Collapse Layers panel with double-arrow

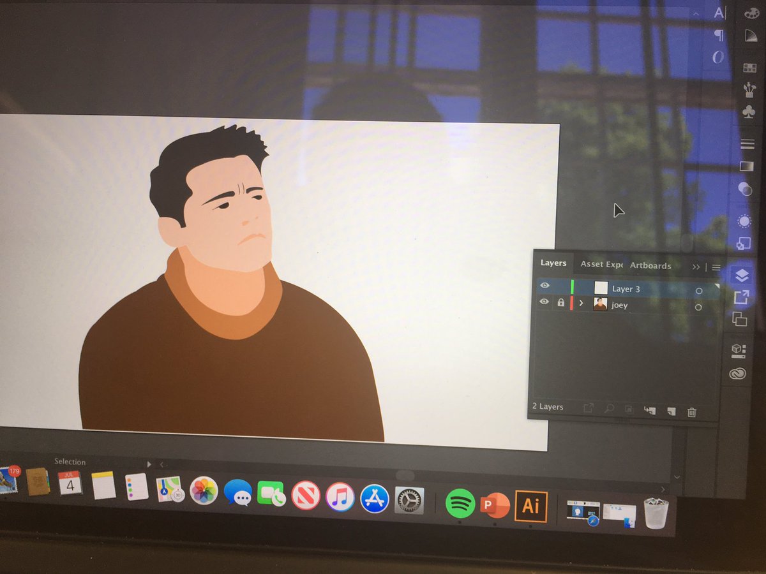(696, 267)
